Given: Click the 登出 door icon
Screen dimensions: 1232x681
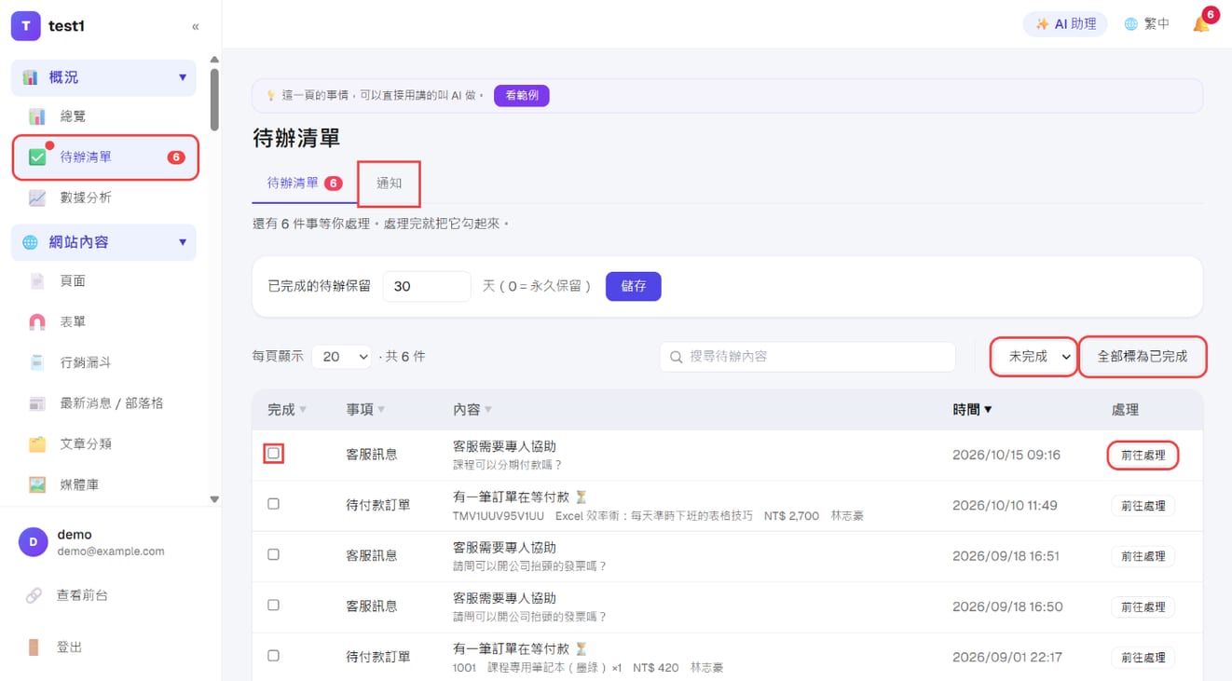Looking at the screenshot, I should [x=34, y=647].
